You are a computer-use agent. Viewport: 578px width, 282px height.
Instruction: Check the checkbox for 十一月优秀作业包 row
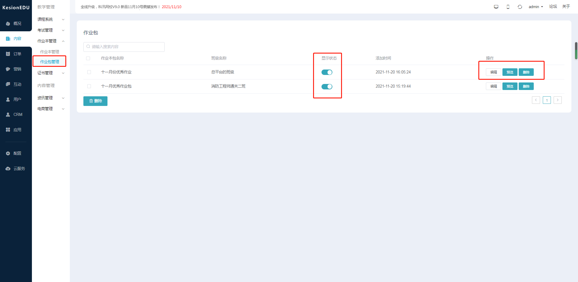tap(89, 86)
